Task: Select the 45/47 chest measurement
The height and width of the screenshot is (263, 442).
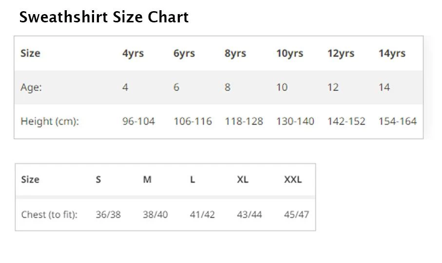Action: click(296, 214)
